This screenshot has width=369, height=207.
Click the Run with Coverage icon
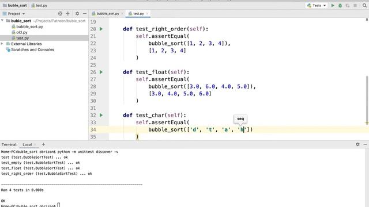coord(348,5)
